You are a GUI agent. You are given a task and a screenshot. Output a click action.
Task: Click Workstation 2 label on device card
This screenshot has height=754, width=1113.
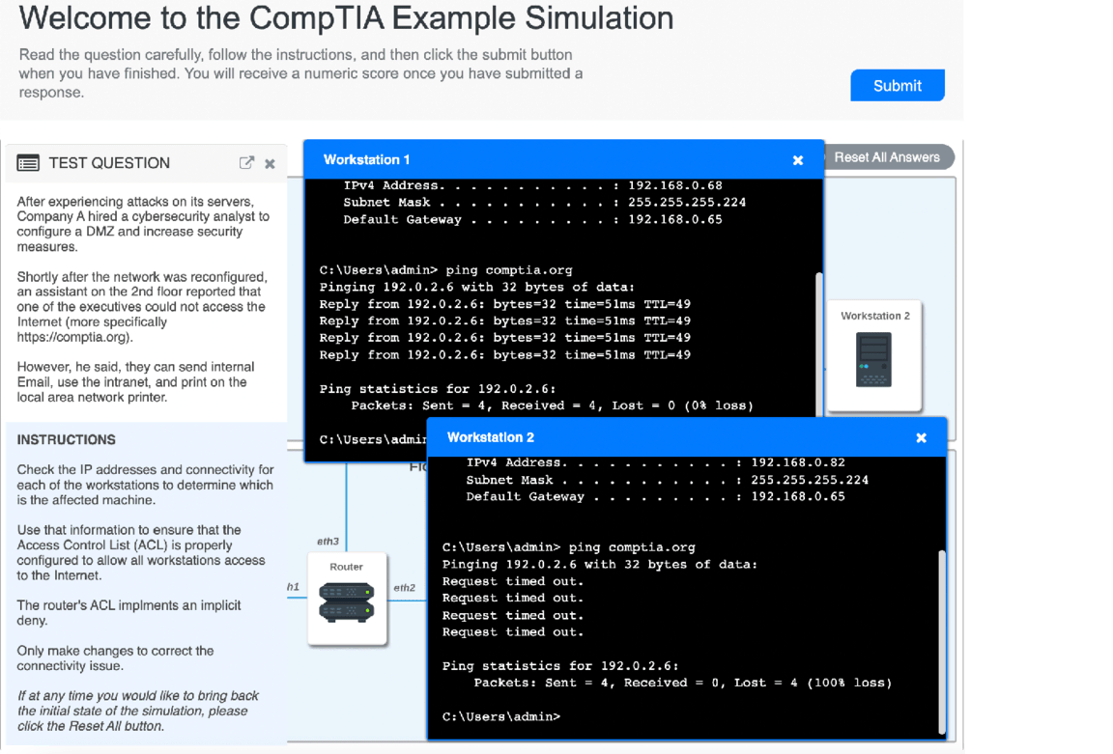[875, 316]
